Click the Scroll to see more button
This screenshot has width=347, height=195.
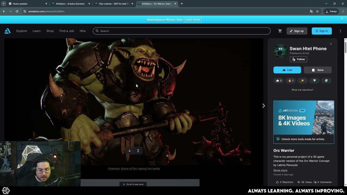tap(133, 184)
